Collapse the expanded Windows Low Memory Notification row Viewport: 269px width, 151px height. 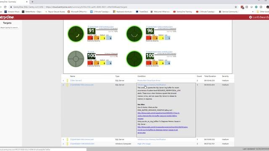[x=63, y=85]
